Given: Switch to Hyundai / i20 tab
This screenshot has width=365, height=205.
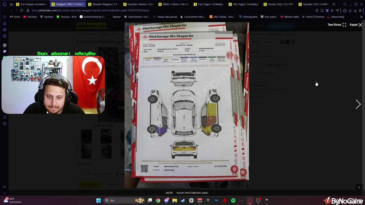Looking at the screenshot, I should (x=314, y=4).
